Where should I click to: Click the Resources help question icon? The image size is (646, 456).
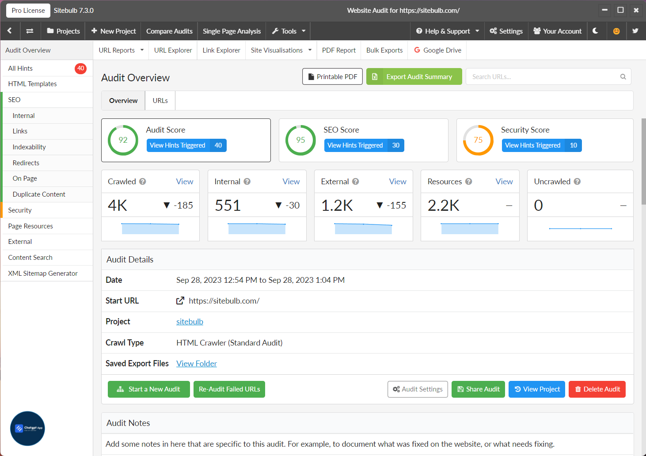469,181
